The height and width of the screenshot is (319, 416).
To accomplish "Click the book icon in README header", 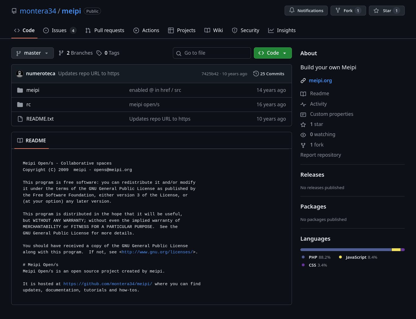I will point(20,140).
